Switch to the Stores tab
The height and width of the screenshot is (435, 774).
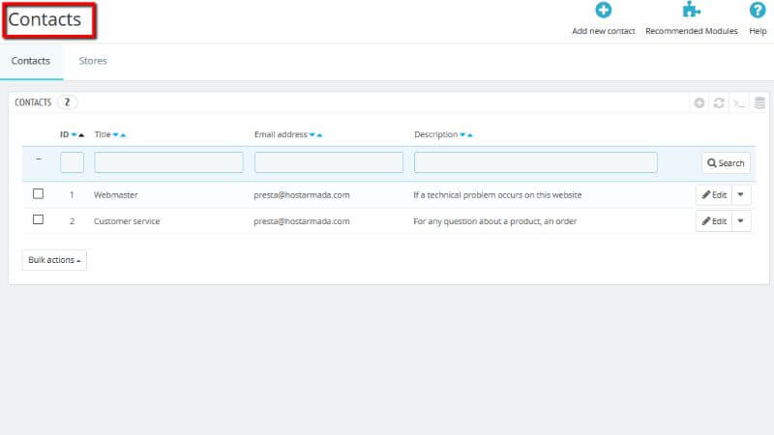tap(93, 61)
